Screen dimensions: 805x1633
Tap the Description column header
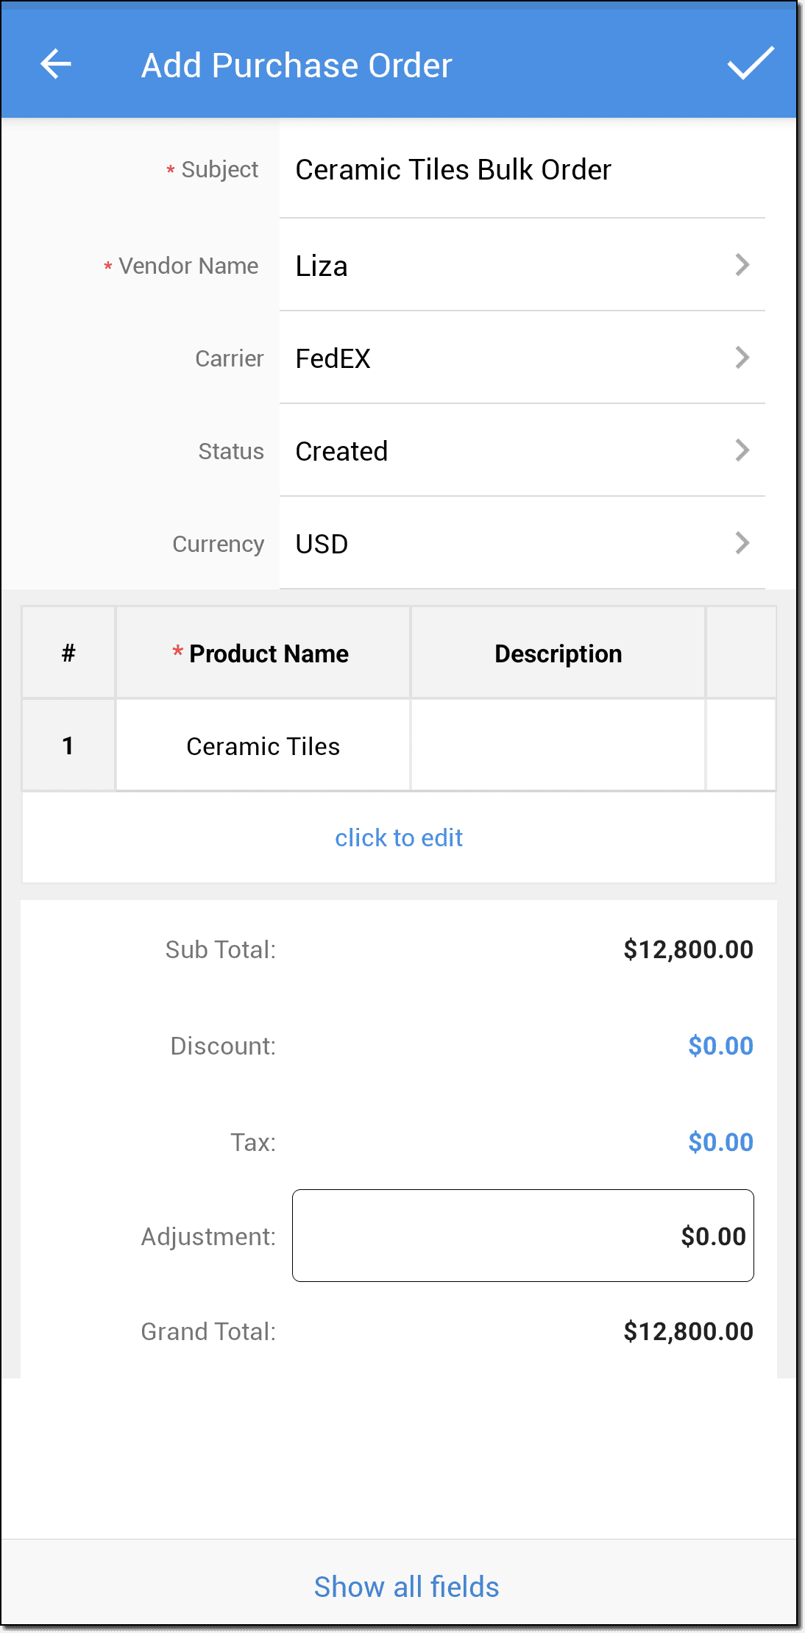558,653
